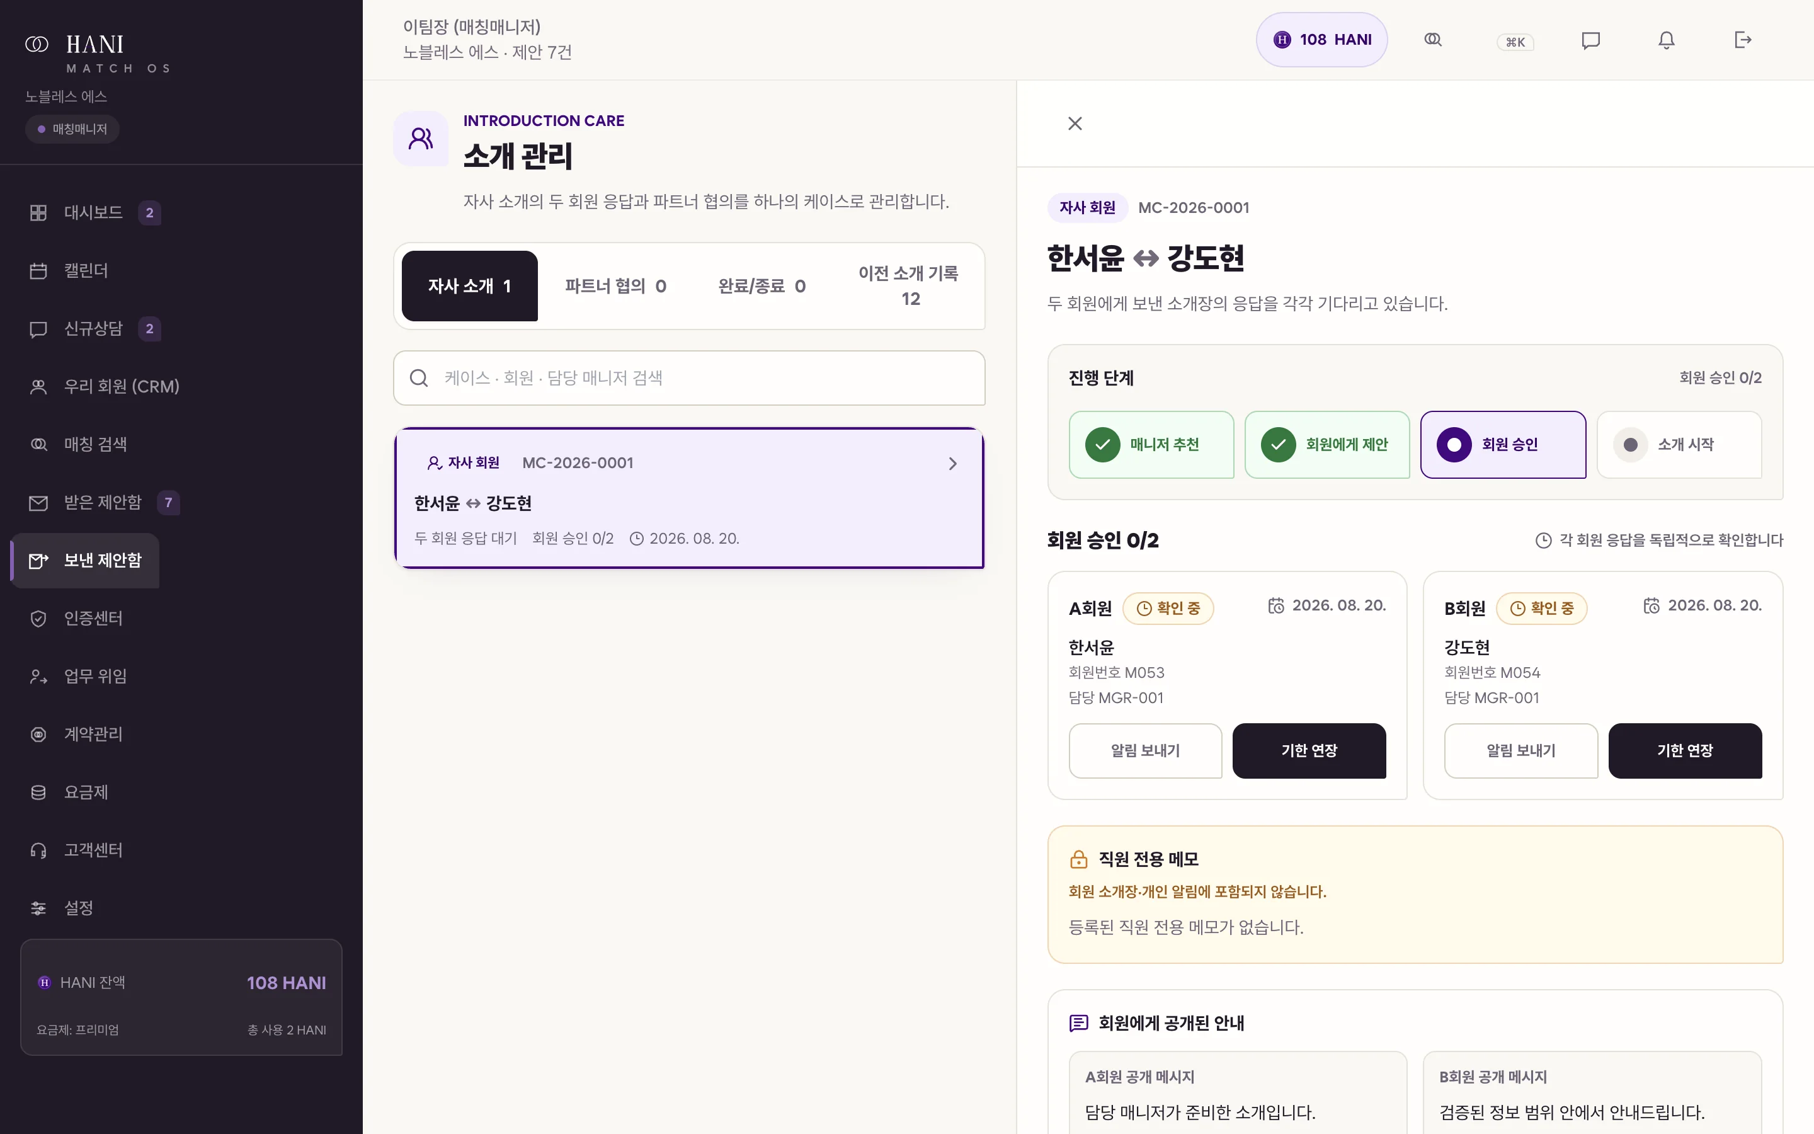The image size is (1814, 1134).
Task: Switch to 이전 소개 기록 tab
Action: [908, 286]
